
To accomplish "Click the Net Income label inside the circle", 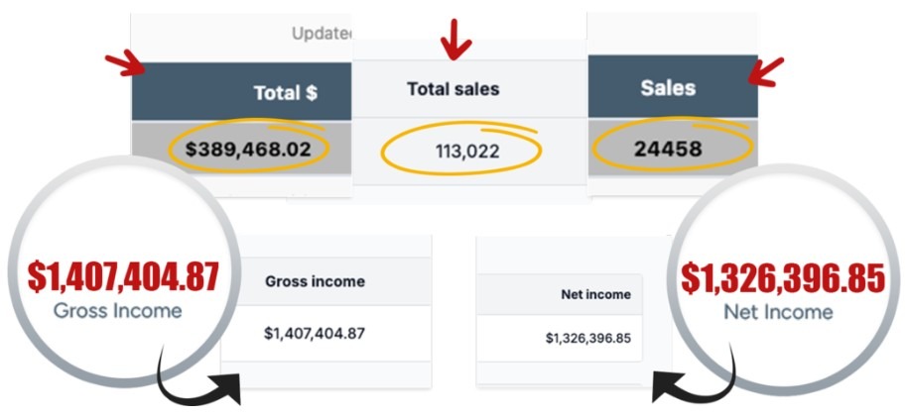I will click(778, 313).
